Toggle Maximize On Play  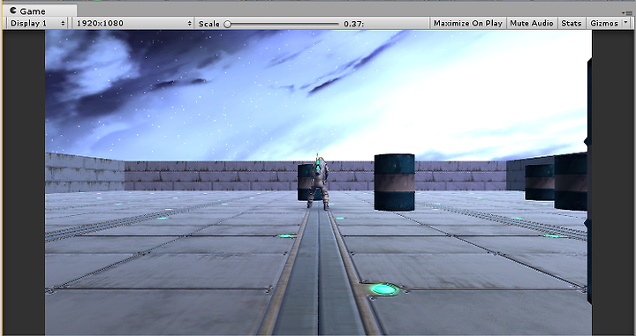[x=467, y=24]
